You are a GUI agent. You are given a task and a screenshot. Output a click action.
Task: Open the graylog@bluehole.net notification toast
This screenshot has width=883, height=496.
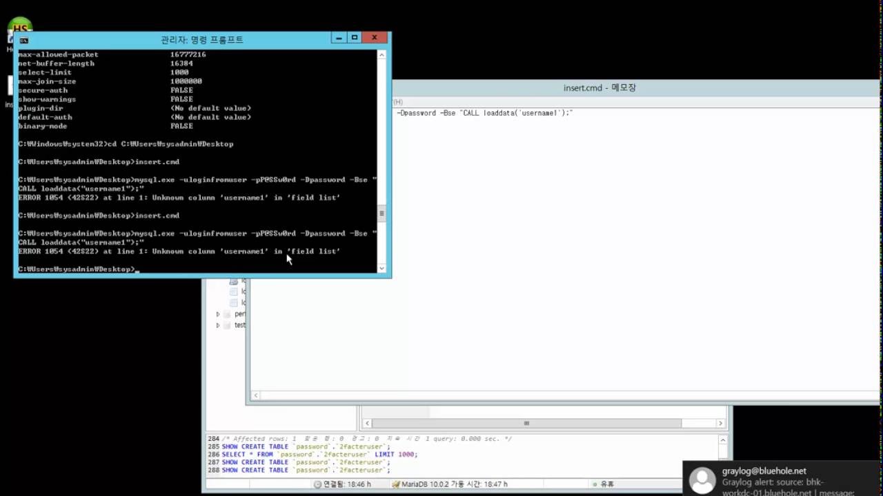783,479
